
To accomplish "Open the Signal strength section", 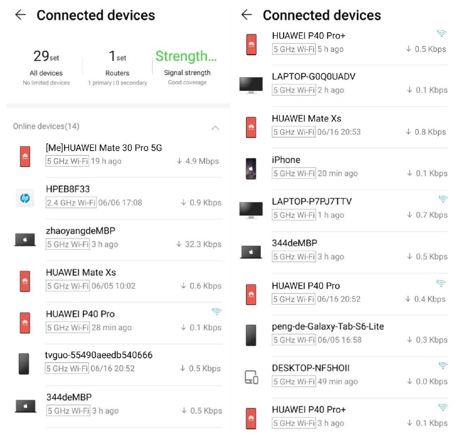I will pyautogui.click(x=187, y=67).
